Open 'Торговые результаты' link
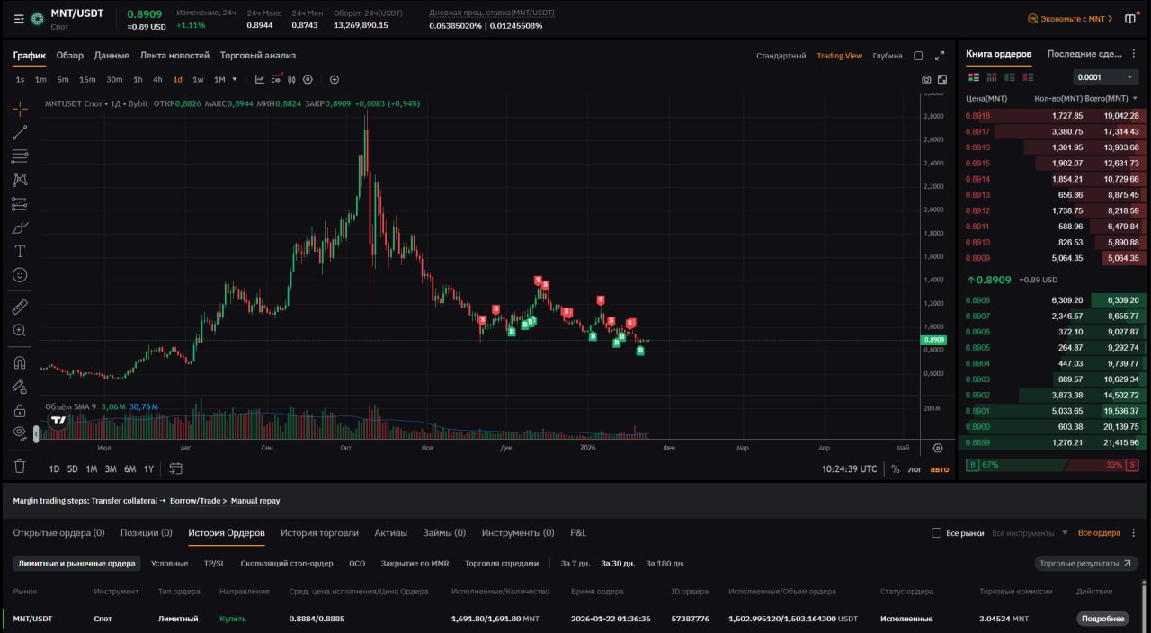 (x=1085, y=564)
